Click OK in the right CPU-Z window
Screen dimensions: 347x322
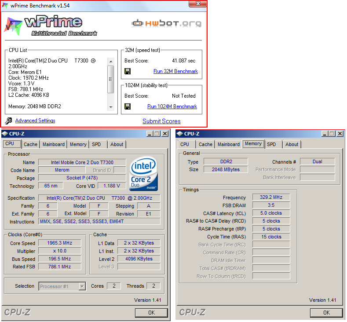pos(326,313)
